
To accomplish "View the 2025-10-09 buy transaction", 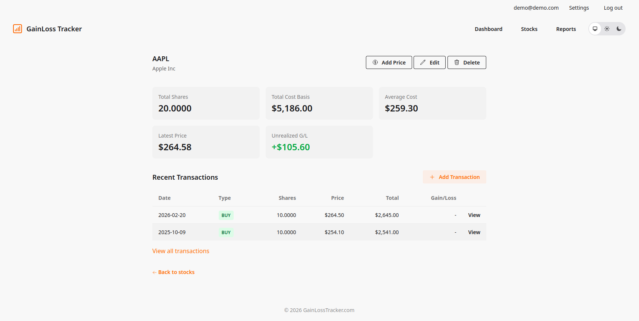I will (x=474, y=232).
